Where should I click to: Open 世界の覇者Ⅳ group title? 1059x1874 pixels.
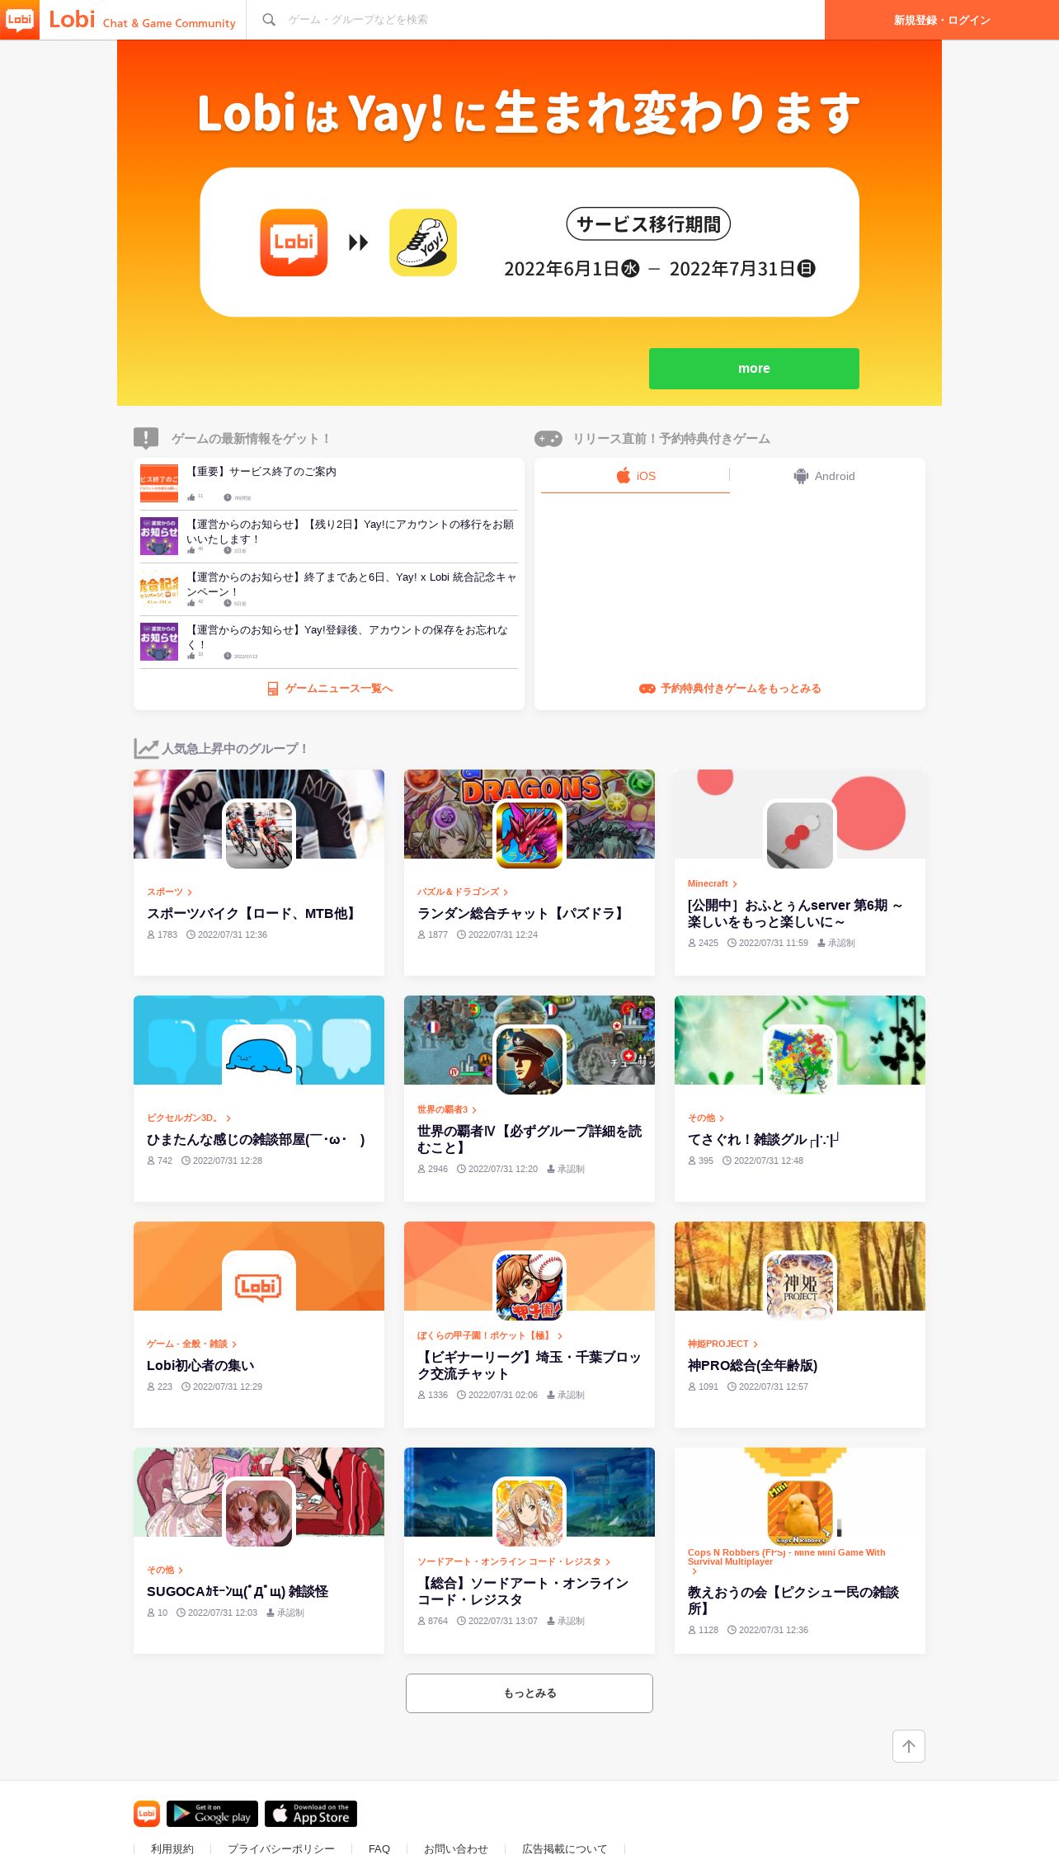[x=529, y=1140]
